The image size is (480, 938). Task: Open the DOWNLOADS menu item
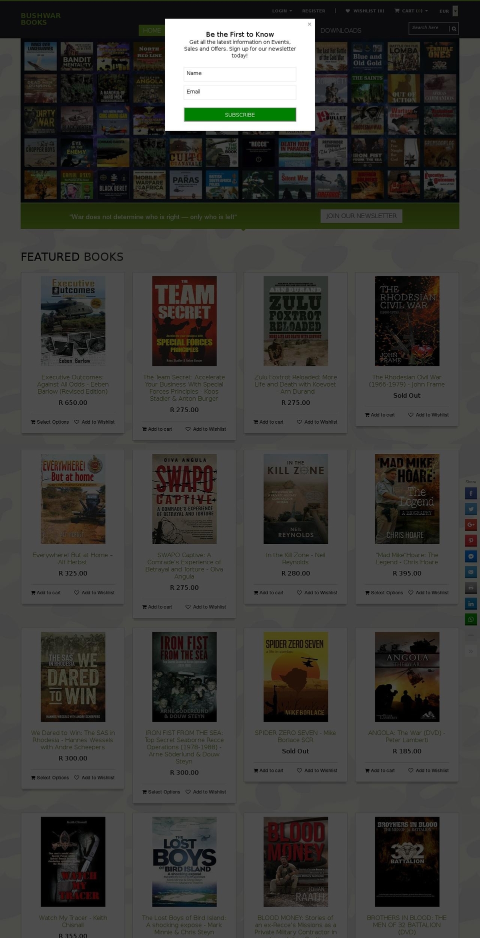click(x=340, y=31)
